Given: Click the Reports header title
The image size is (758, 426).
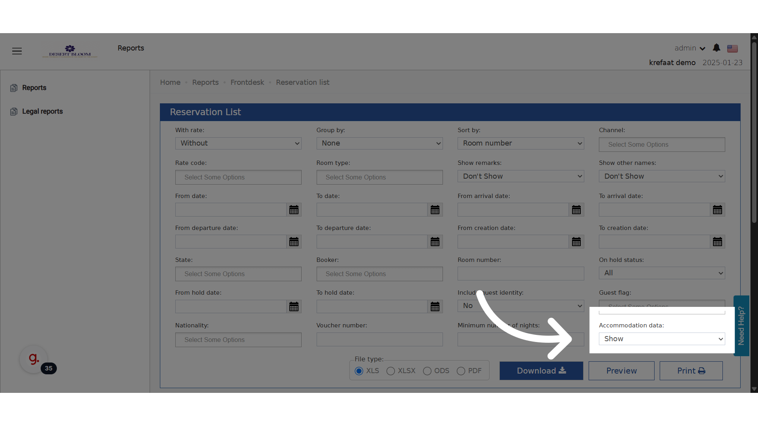Looking at the screenshot, I should pos(131,48).
